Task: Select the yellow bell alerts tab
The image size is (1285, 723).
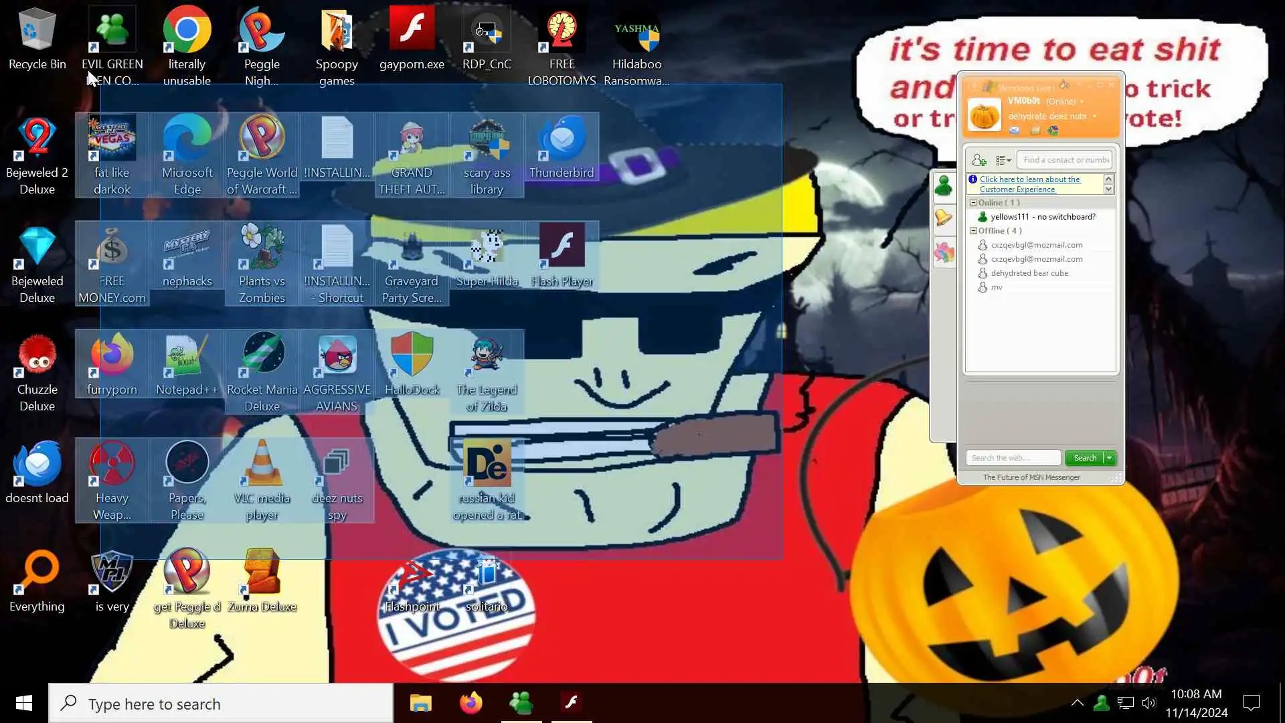Action: coord(944,218)
